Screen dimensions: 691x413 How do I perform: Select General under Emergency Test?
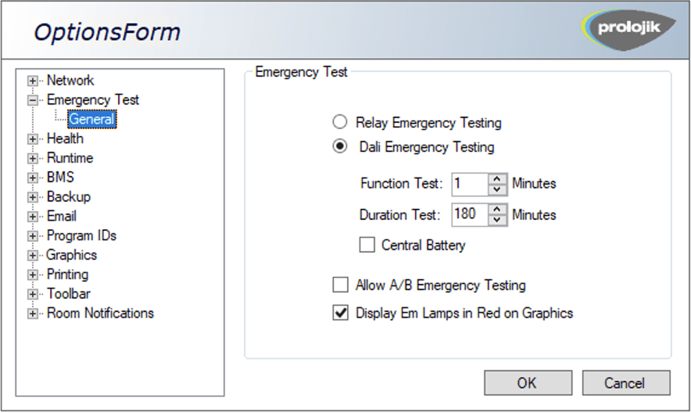[92, 120]
